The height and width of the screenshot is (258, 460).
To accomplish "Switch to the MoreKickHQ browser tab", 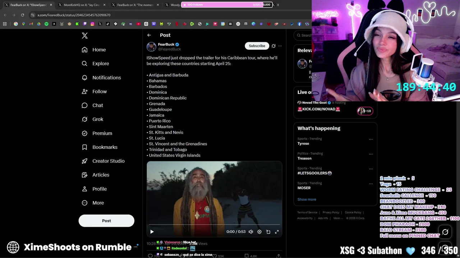I will [x=82, y=5].
